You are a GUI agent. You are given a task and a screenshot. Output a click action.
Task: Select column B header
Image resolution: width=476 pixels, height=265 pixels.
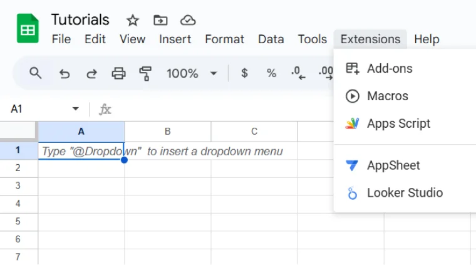[x=168, y=132]
